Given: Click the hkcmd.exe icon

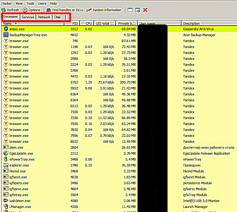Looking at the screenshot, I should point(6,171).
